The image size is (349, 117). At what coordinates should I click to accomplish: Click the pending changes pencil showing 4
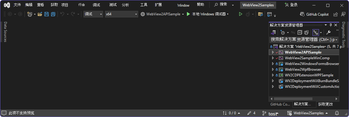click(x=251, y=113)
